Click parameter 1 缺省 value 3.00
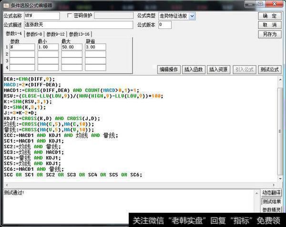Viewport: 286px width, 227px height. pos(95,47)
